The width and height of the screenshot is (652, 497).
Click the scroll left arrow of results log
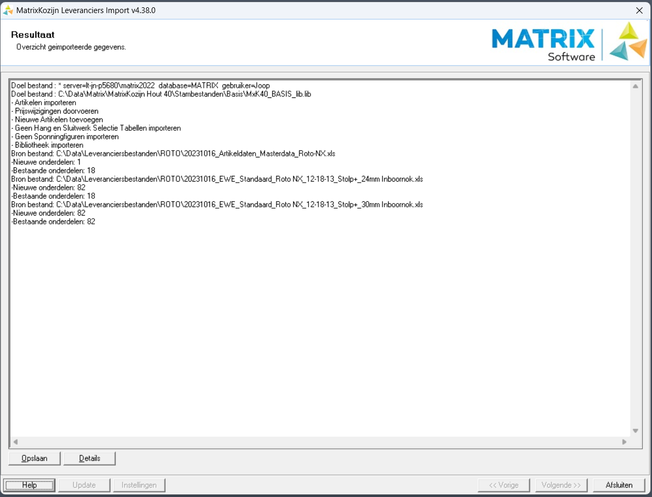15,442
